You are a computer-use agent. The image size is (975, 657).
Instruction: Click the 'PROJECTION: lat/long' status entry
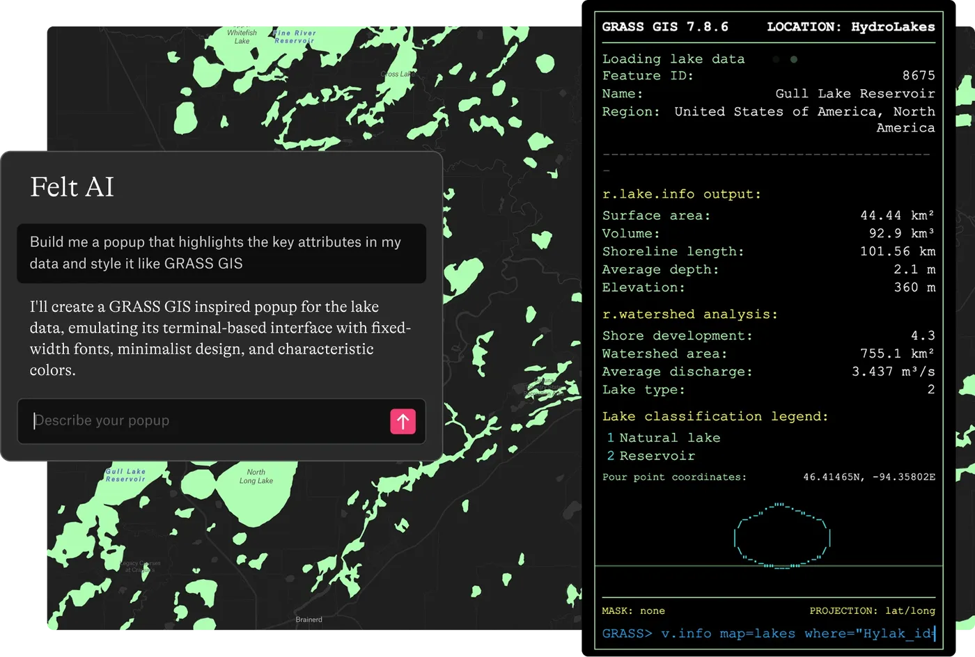[x=872, y=610]
